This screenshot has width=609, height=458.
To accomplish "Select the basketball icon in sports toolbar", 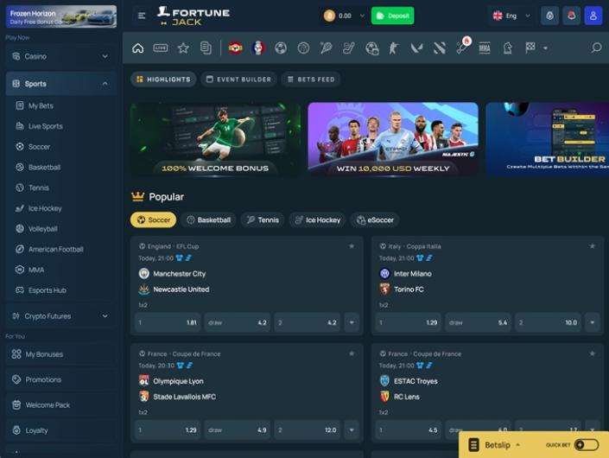I will pos(303,48).
